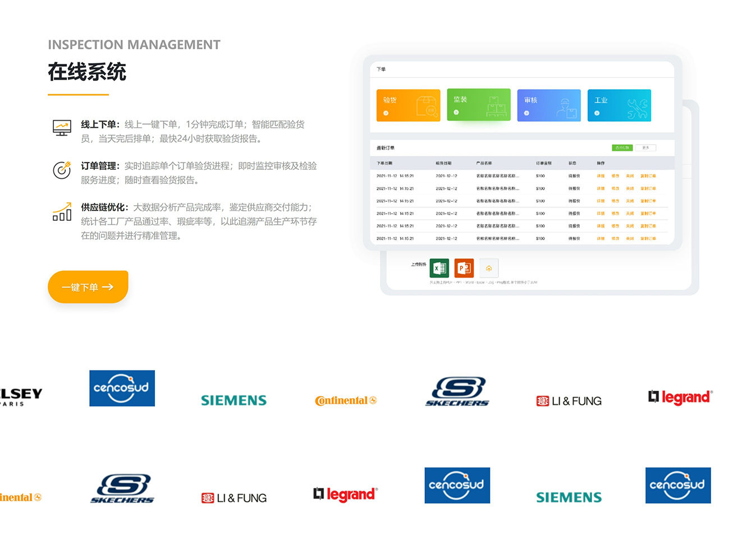742x555 pixels.
Task: Click the round arrow dot on 监装 card
Action: click(x=456, y=113)
